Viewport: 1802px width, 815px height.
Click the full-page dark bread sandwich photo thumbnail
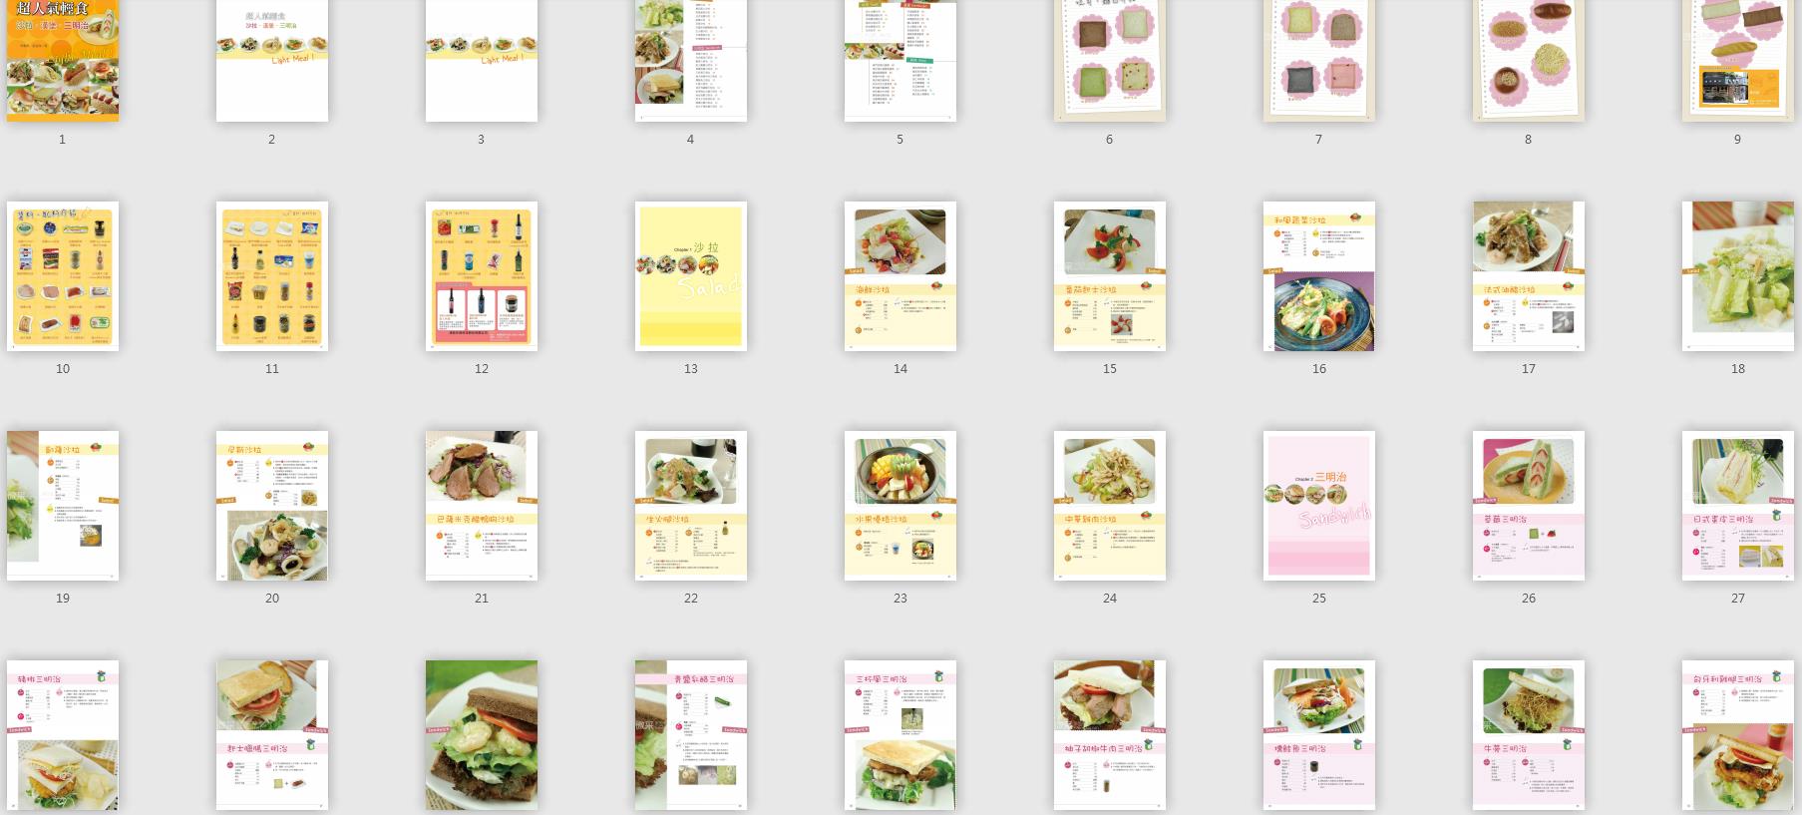482,735
